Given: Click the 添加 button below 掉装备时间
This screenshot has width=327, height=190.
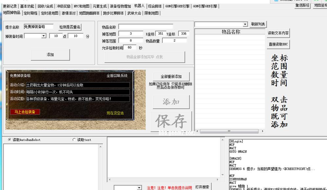Looking at the screenshot, I should click(x=50, y=55).
